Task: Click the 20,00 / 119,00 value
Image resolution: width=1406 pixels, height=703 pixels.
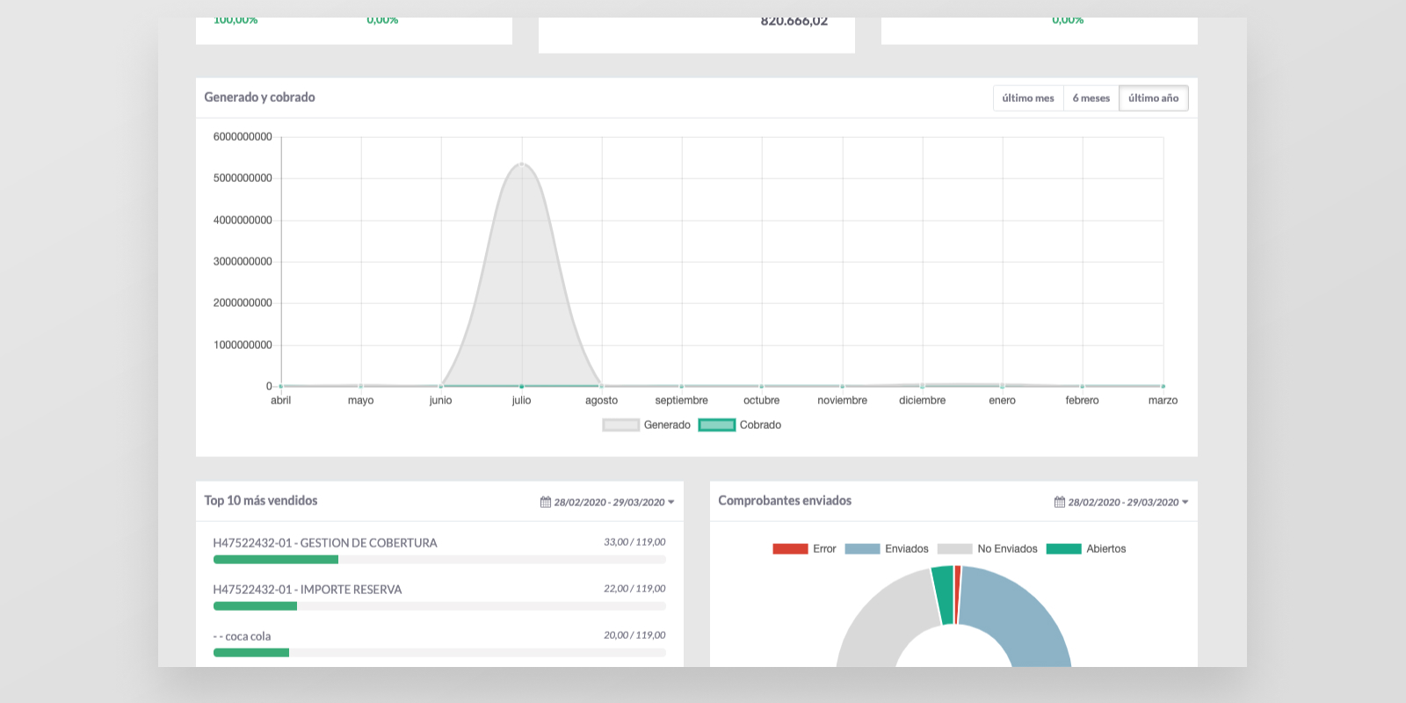Action: [634, 635]
